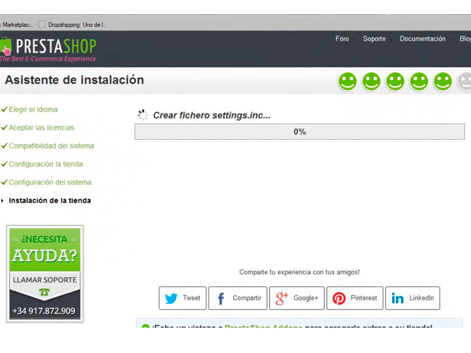Click the Google+ share icon
Image resolution: width=471 pixels, height=353 pixels.
click(281, 298)
